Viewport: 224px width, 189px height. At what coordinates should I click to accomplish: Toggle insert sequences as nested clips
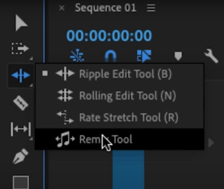click(x=77, y=56)
